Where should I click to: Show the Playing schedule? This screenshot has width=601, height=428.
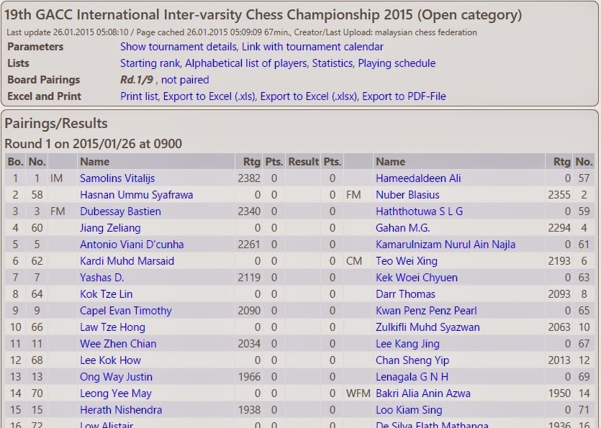(397, 63)
